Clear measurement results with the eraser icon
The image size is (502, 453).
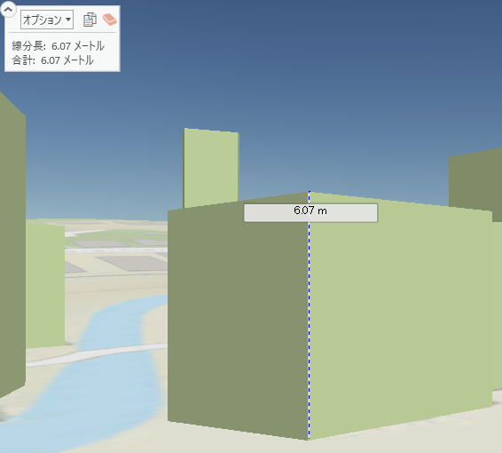[x=109, y=20]
